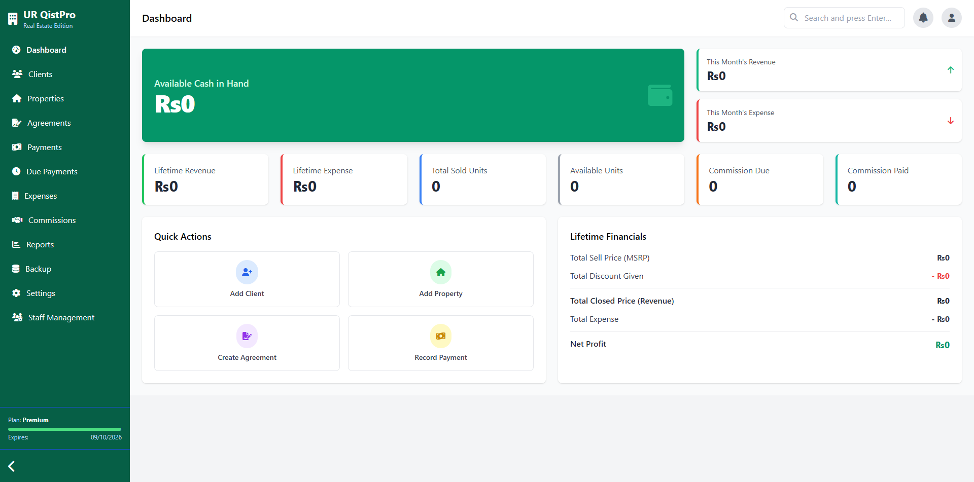The width and height of the screenshot is (974, 482).
Task: Select the Create Agreement quick action
Action: (247, 343)
